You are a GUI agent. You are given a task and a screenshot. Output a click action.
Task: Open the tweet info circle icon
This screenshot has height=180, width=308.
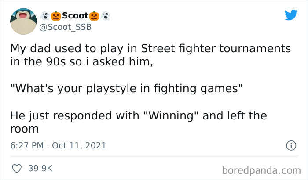coord(290,145)
